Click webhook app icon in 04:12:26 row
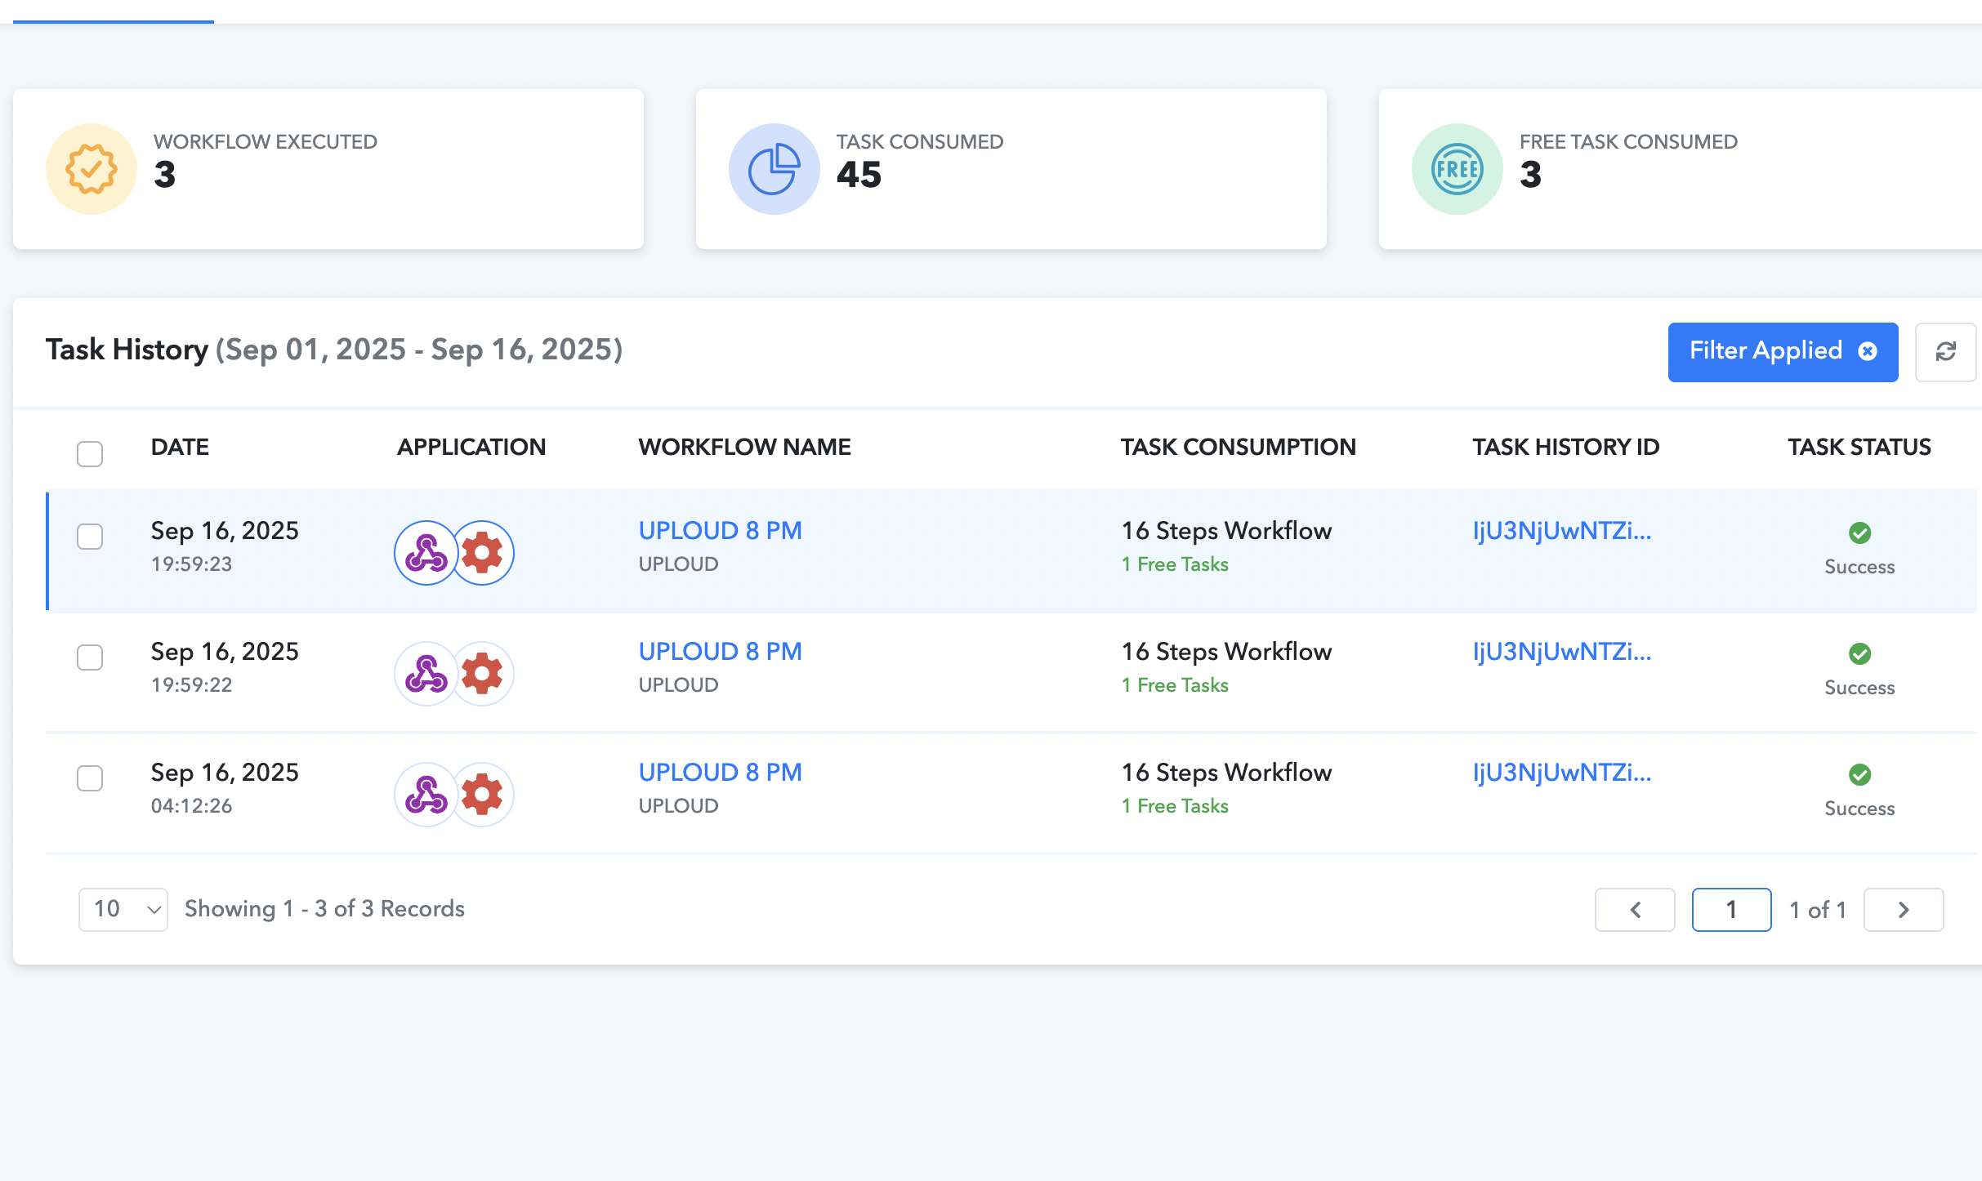The height and width of the screenshot is (1181, 1982). click(426, 795)
